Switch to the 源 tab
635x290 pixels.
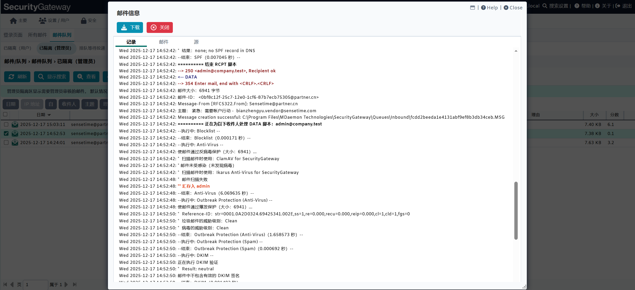[196, 42]
